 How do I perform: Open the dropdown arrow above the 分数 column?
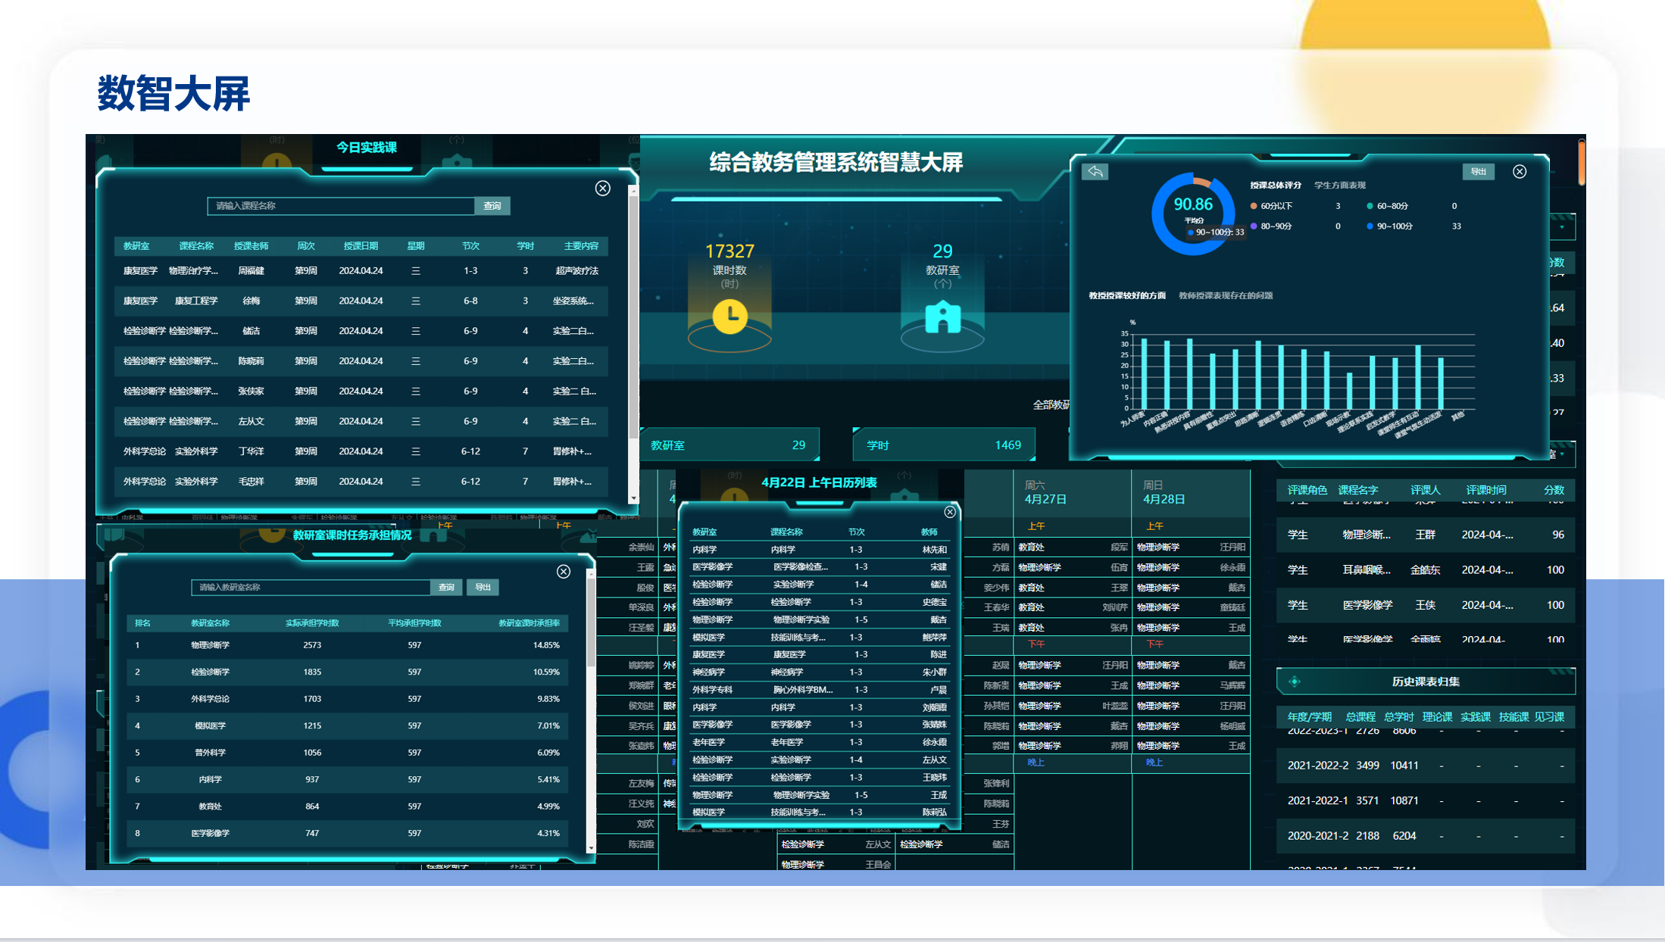(x=1562, y=227)
